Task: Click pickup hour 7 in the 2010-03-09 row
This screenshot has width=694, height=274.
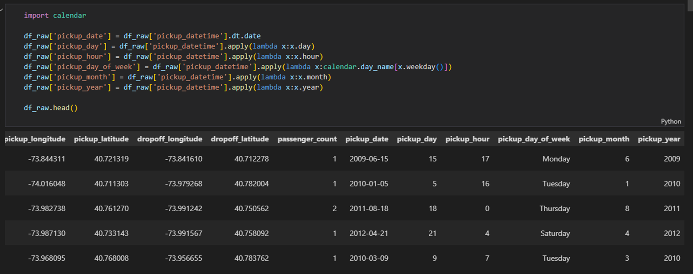Action: pos(487,258)
